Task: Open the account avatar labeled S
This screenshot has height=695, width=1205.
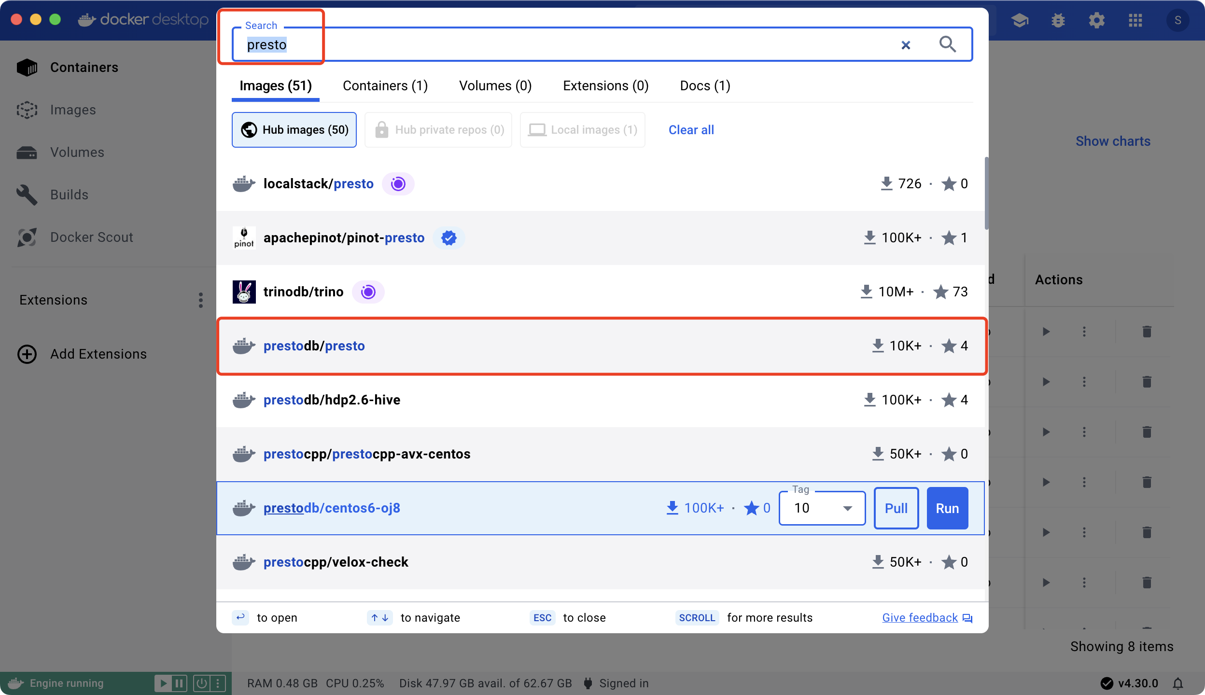Action: 1177,20
